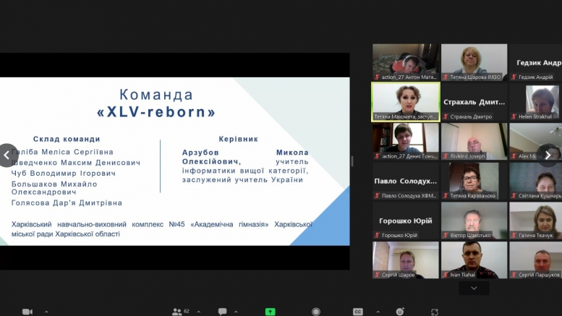
Task: Click slide heading Команда
Action: pyautogui.click(x=156, y=95)
